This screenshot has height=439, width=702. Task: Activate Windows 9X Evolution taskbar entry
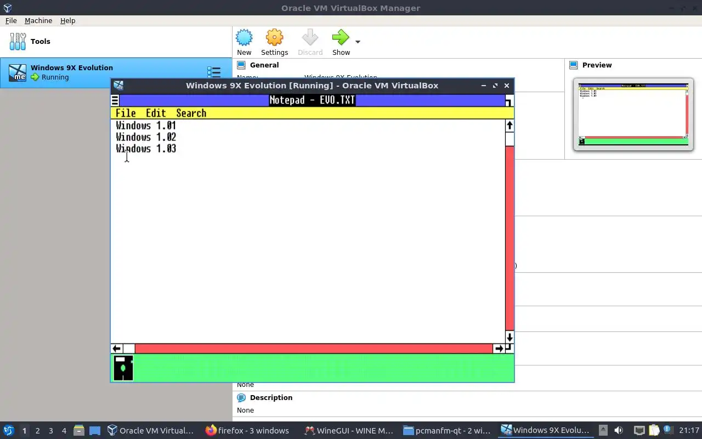(x=546, y=431)
